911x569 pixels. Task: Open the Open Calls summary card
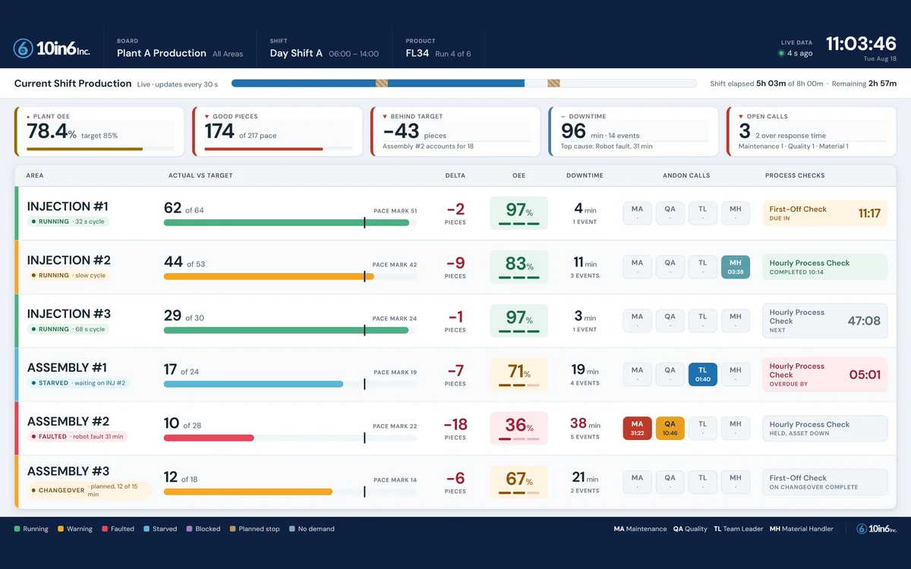[812, 132]
